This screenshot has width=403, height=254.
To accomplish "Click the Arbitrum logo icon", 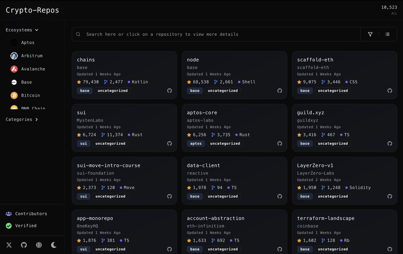I will (14, 56).
